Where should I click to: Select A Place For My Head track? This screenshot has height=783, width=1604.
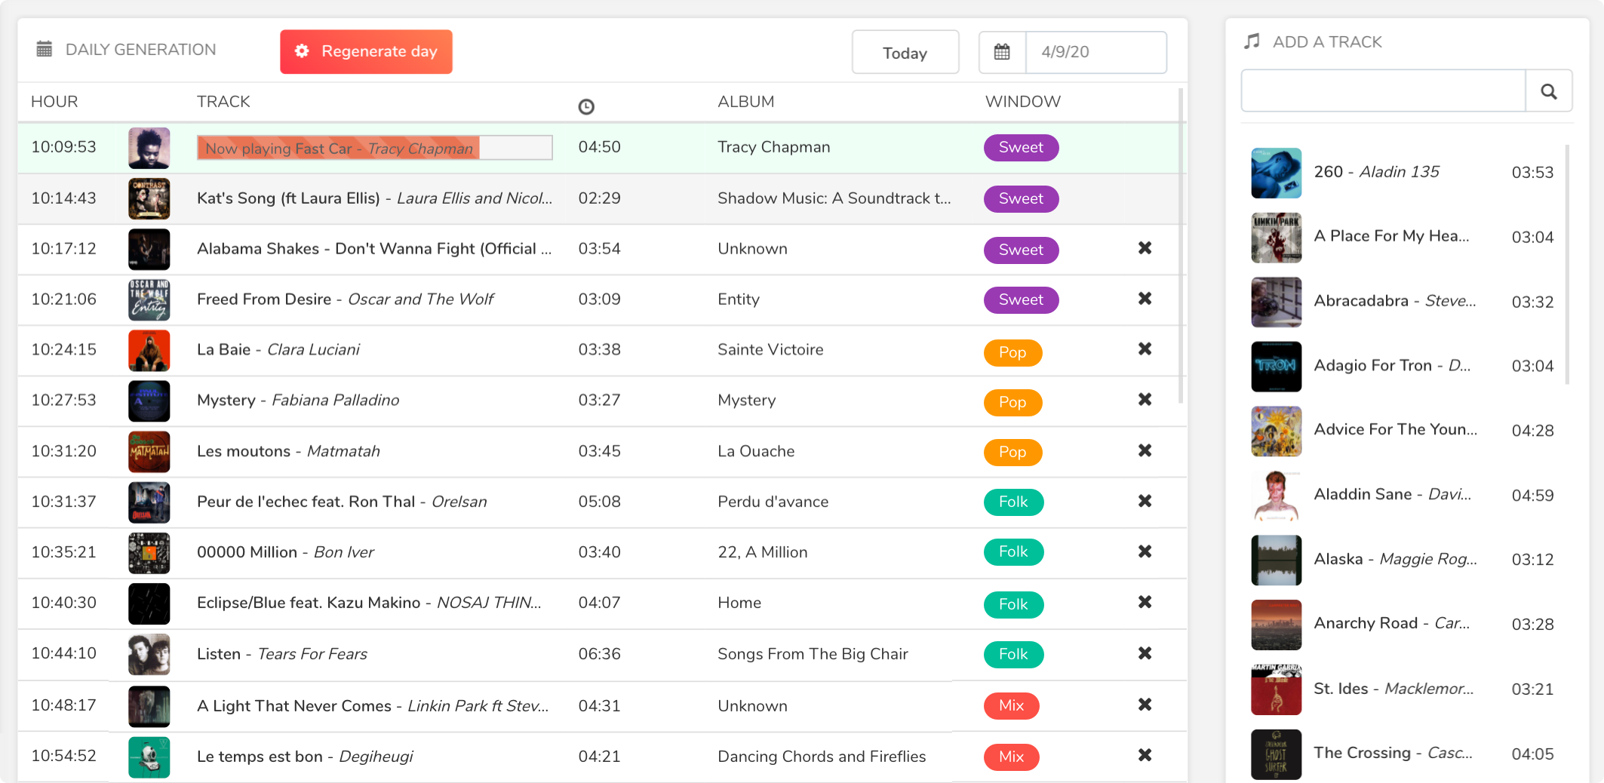tap(1403, 238)
